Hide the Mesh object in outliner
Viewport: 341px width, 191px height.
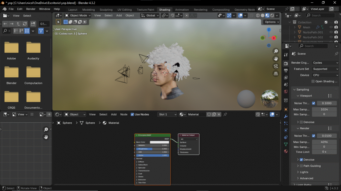coord(331,27)
